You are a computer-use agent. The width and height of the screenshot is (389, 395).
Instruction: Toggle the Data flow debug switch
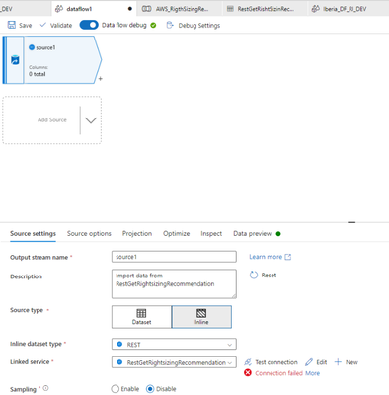click(x=89, y=25)
